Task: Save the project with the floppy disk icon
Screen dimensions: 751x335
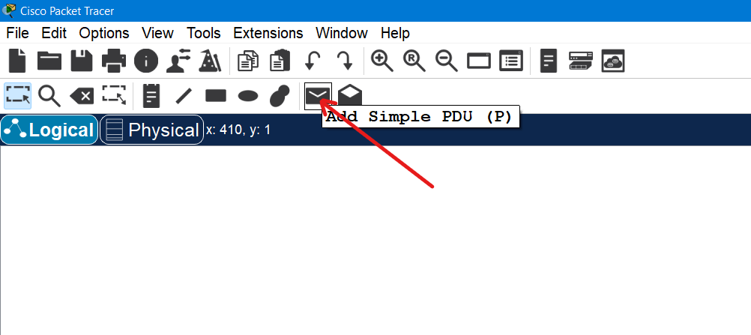Action: [81, 61]
